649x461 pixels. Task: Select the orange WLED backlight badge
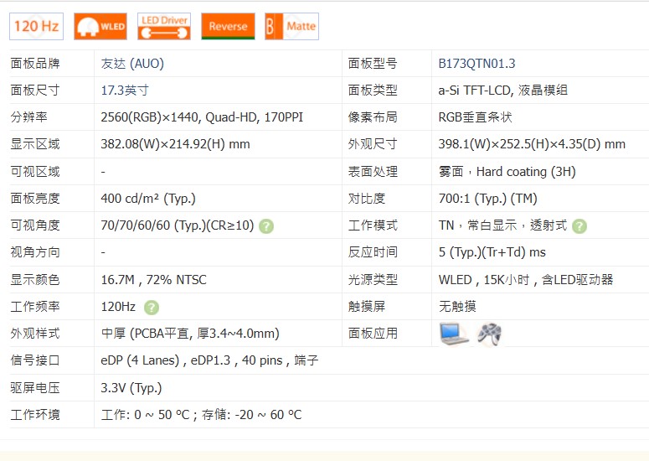point(100,26)
